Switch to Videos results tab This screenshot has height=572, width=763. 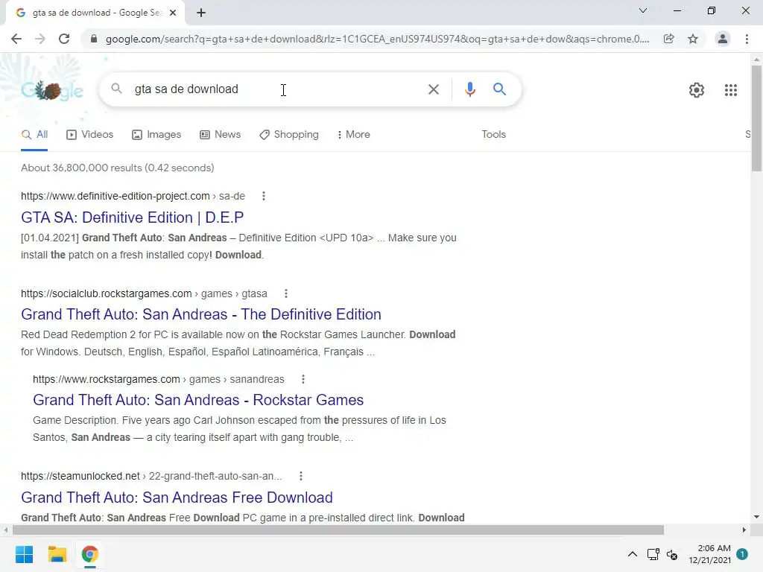tap(90, 135)
